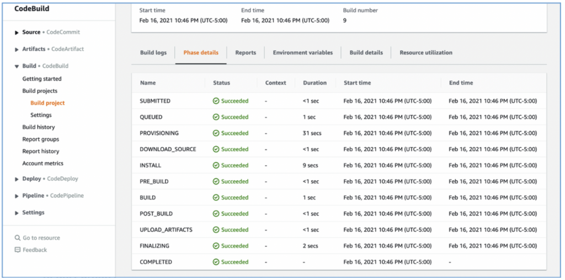Open Report history in the sidebar
The height and width of the screenshot is (280, 565).
tap(41, 151)
